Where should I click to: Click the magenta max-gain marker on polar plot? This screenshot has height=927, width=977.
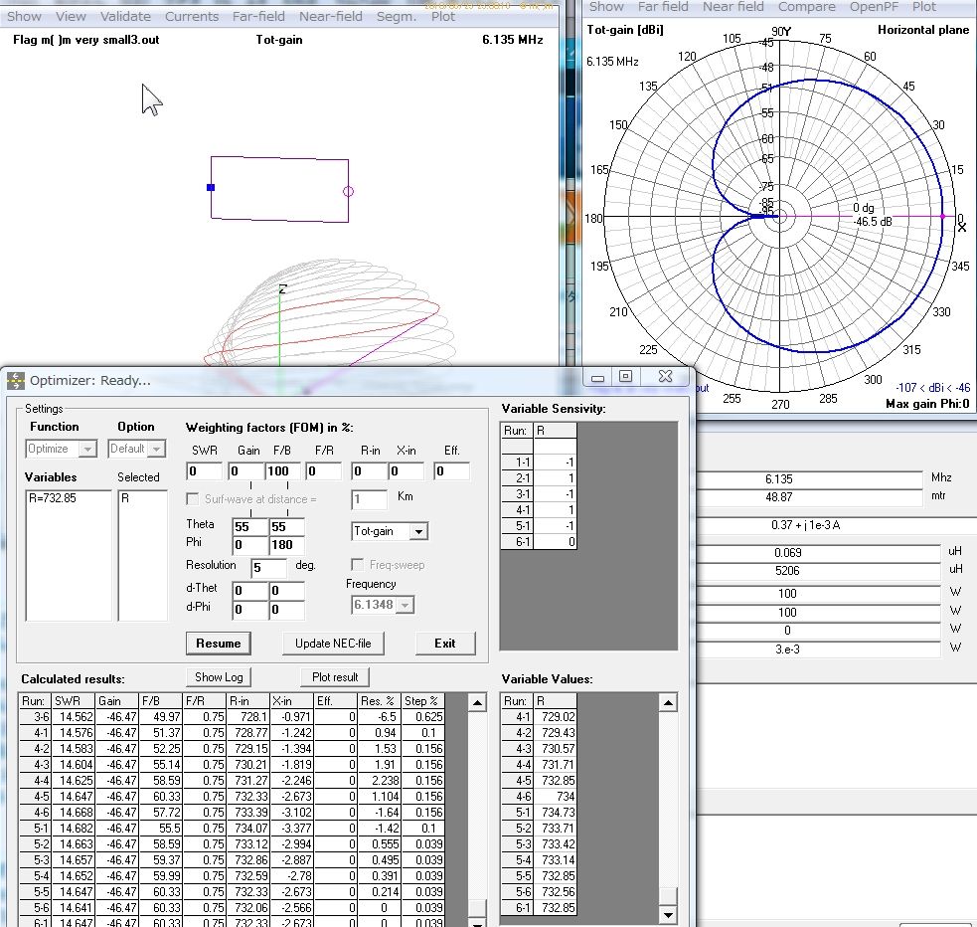point(943,216)
